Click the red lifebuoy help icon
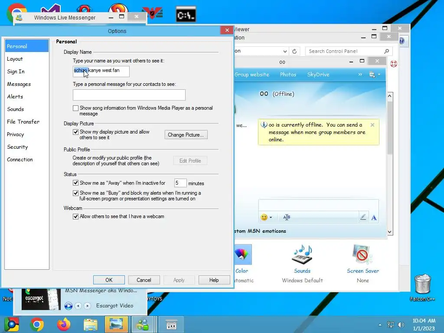 coord(394,64)
